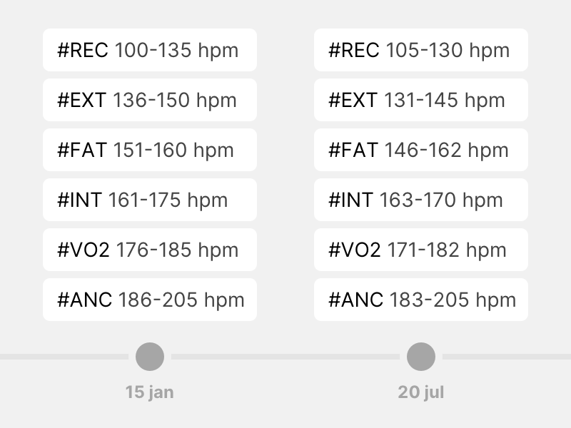
Task: Select the #EXT 136-150 hpm zone card
Action: (x=150, y=100)
